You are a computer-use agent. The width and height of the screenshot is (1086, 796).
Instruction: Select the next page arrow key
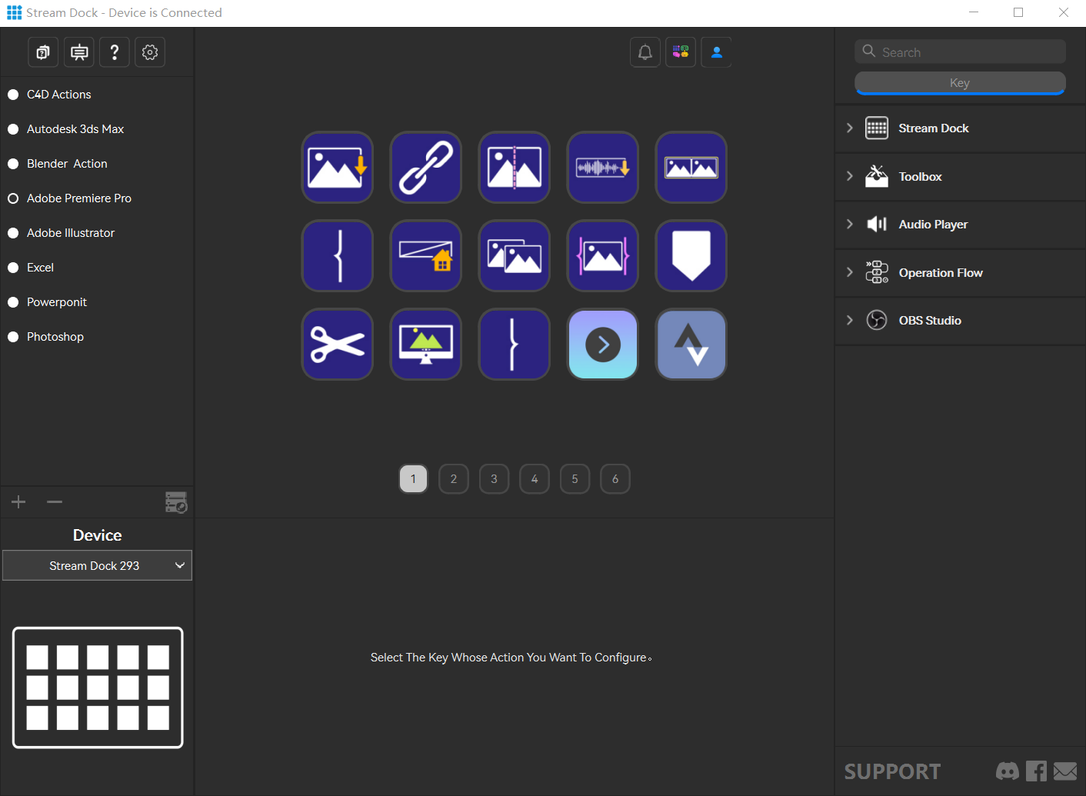[603, 345]
